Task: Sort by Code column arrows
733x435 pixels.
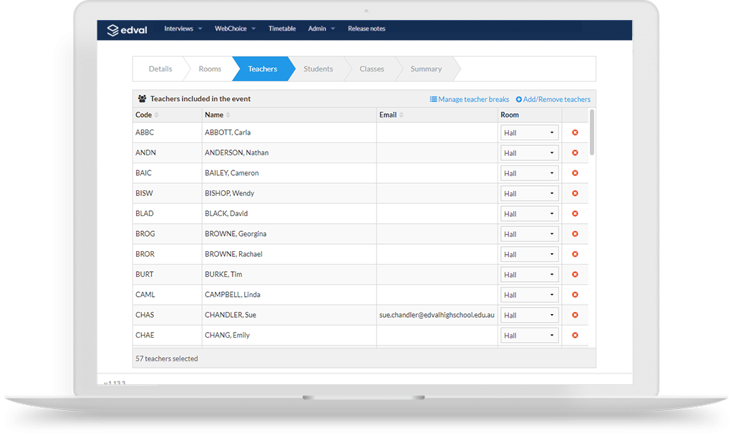Action: 157,115
